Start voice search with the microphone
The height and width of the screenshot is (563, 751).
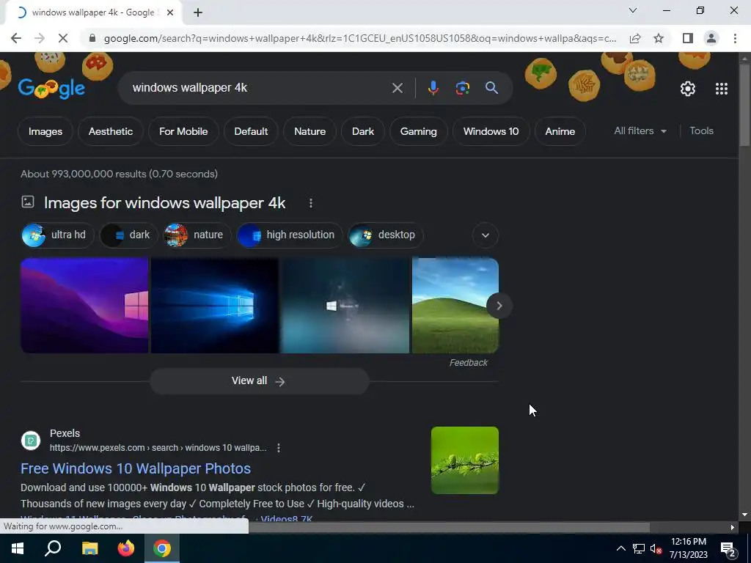(x=433, y=88)
